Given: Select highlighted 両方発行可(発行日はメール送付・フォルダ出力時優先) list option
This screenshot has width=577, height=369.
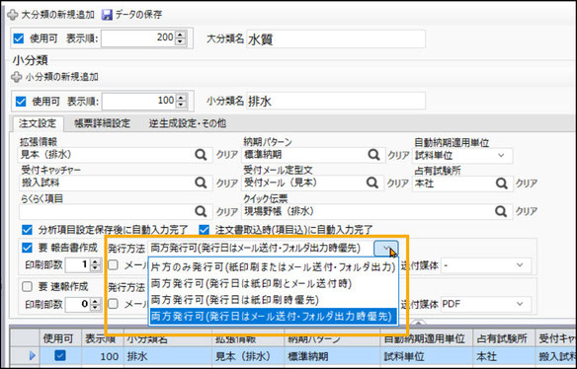Looking at the screenshot, I should point(273,317).
